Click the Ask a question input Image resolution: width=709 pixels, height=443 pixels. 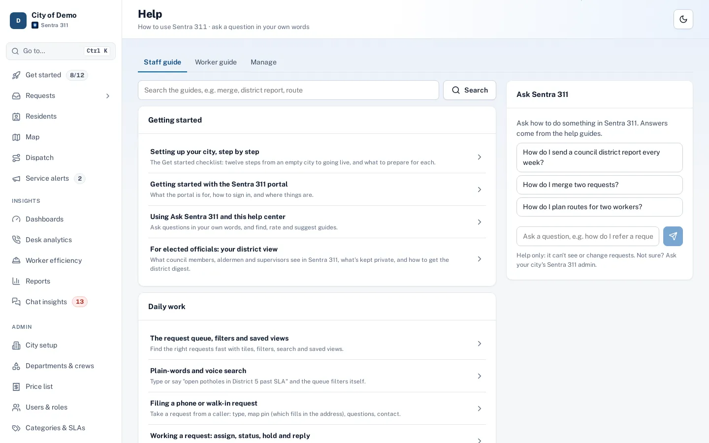tap(588, 236)
